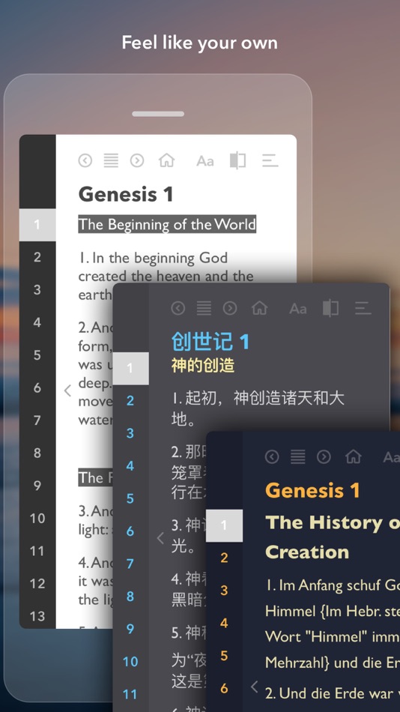
Task: Select chapter 9 in white window sidebar
Action: [x=37, y=486]
